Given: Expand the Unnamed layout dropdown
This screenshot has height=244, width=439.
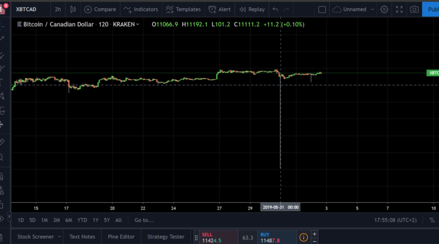Looking at the screenshot, I should pos(370,9).
